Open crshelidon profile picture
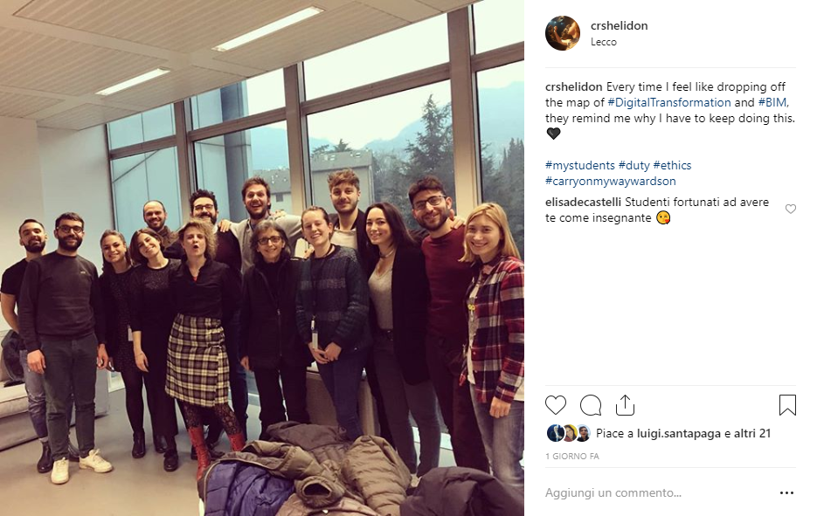This screenshot has height=516, width=817. click(563, 33)
